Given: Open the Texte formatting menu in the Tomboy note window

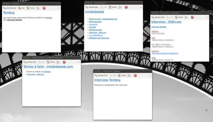Looking at the screenshot, I should click(31, 8).
